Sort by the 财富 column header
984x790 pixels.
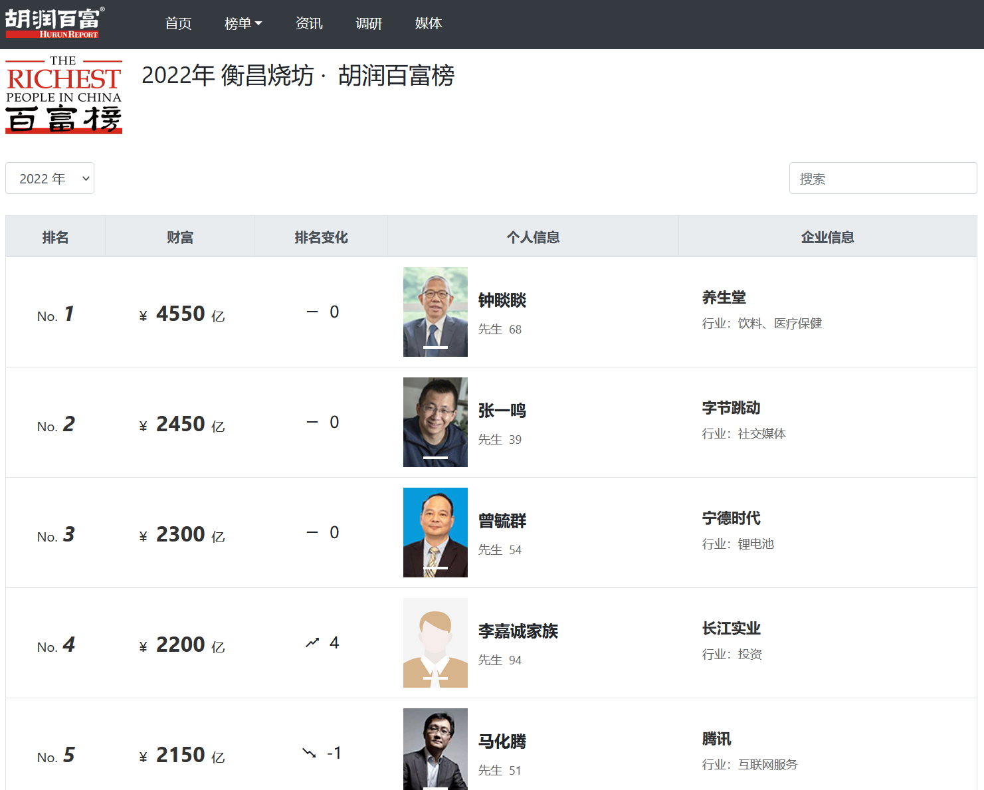(179, 237)
